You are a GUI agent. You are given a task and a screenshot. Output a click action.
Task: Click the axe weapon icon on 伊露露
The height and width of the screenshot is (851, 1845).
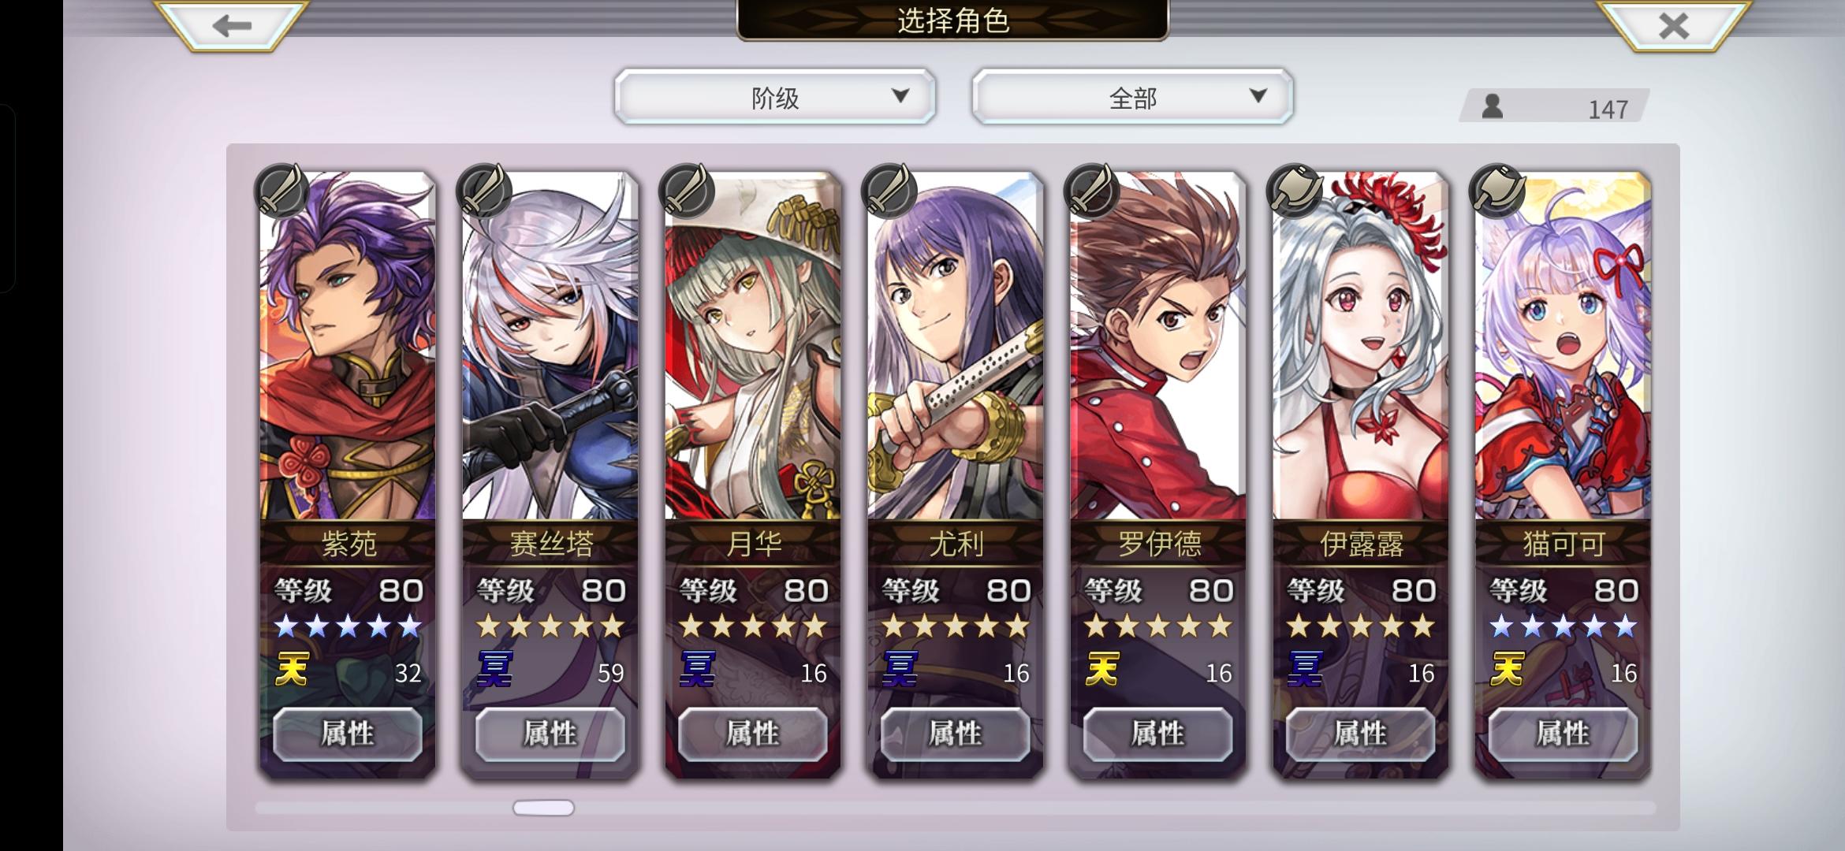(1294, 191)
